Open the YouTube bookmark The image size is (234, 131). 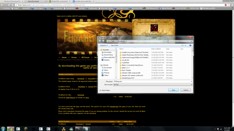(x=80, y=8)
